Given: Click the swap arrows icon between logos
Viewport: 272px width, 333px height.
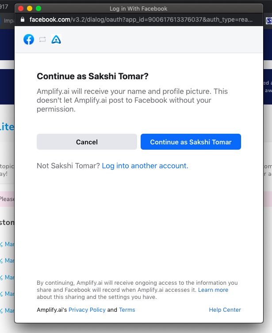Looking at the screenshot, I should click(42, 39).
